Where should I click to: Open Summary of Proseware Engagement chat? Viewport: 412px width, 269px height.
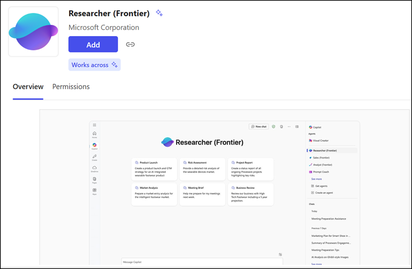point(331,243)
